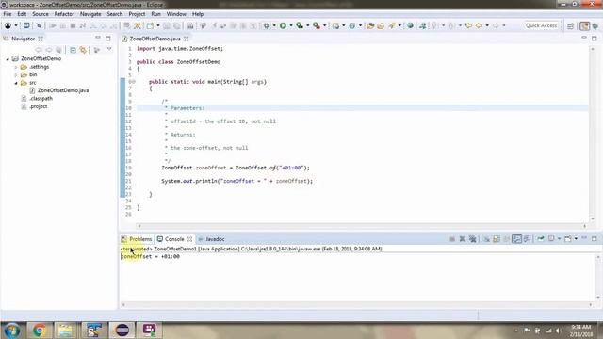Click the Open Type icon
603x339 pixels.
tap(370, 25)
